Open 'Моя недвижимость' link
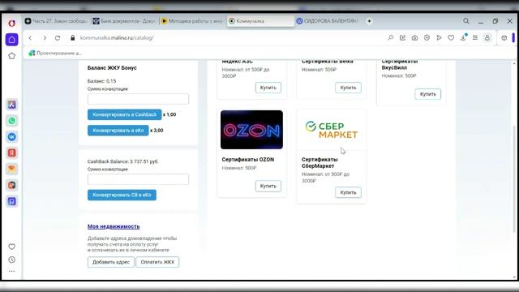The image size is (519, 292). pos(114,226)
